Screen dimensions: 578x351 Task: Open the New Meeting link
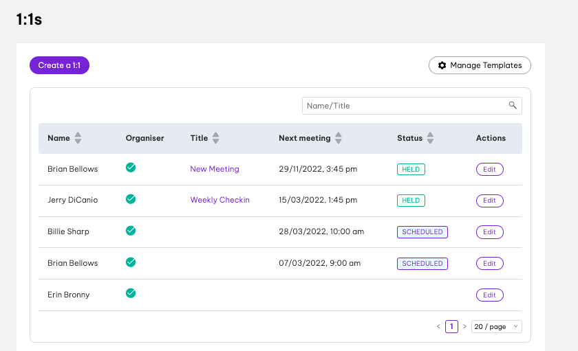click(x=215, y=169)
